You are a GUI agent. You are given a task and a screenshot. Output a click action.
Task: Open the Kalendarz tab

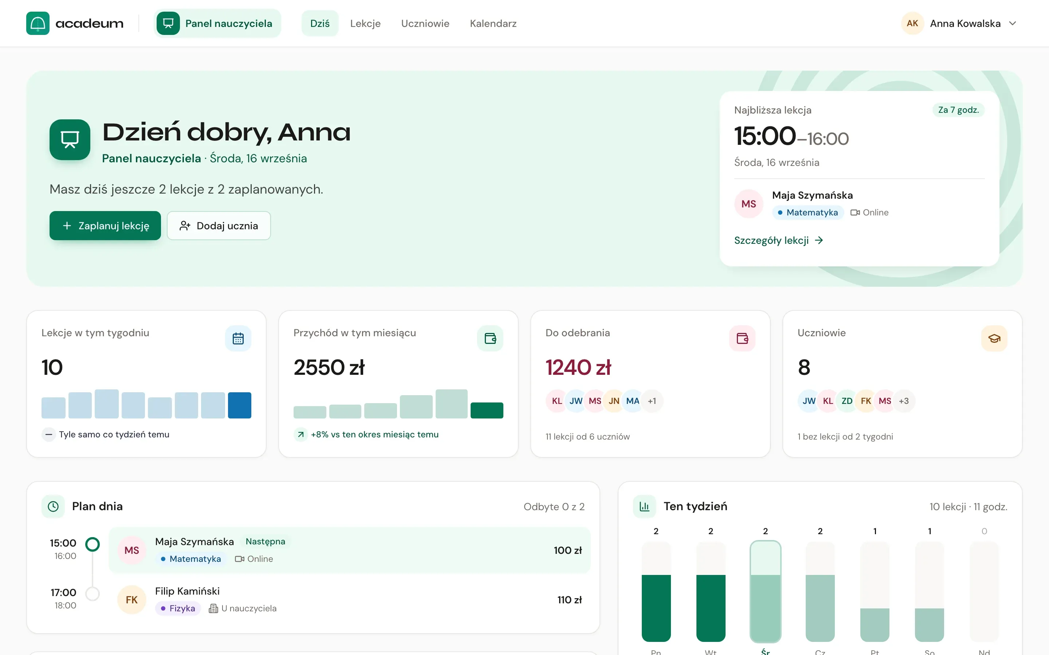coord(493,23)
